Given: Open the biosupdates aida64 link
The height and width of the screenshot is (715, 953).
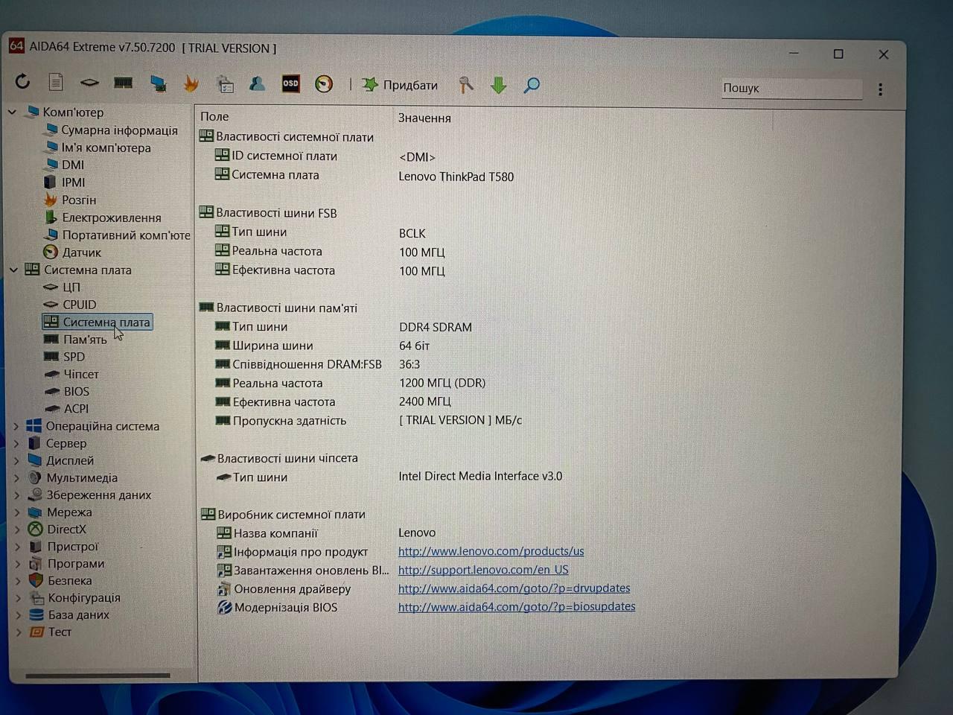Looking at the screenshot, I should coord(517,607).
